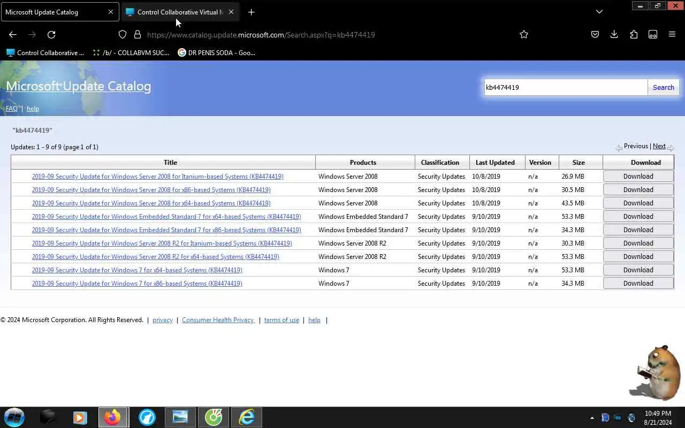Click the taskbar clock showing 10:49 PM
Image resolution: width=685 pixels, height=428 pixels.
point(658,418)
